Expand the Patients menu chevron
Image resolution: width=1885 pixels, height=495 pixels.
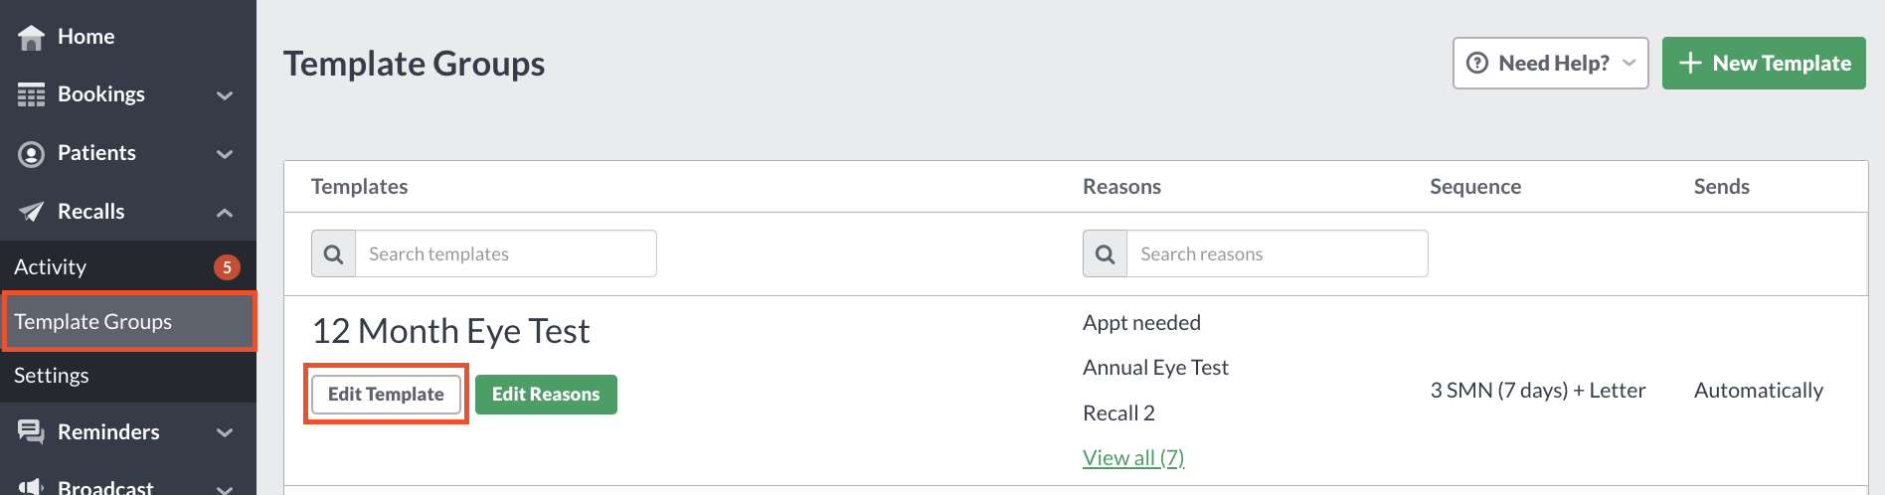[x=225, y=154]
